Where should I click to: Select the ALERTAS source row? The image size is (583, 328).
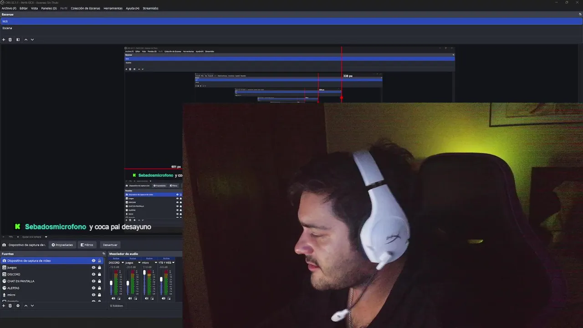point(52,288)
